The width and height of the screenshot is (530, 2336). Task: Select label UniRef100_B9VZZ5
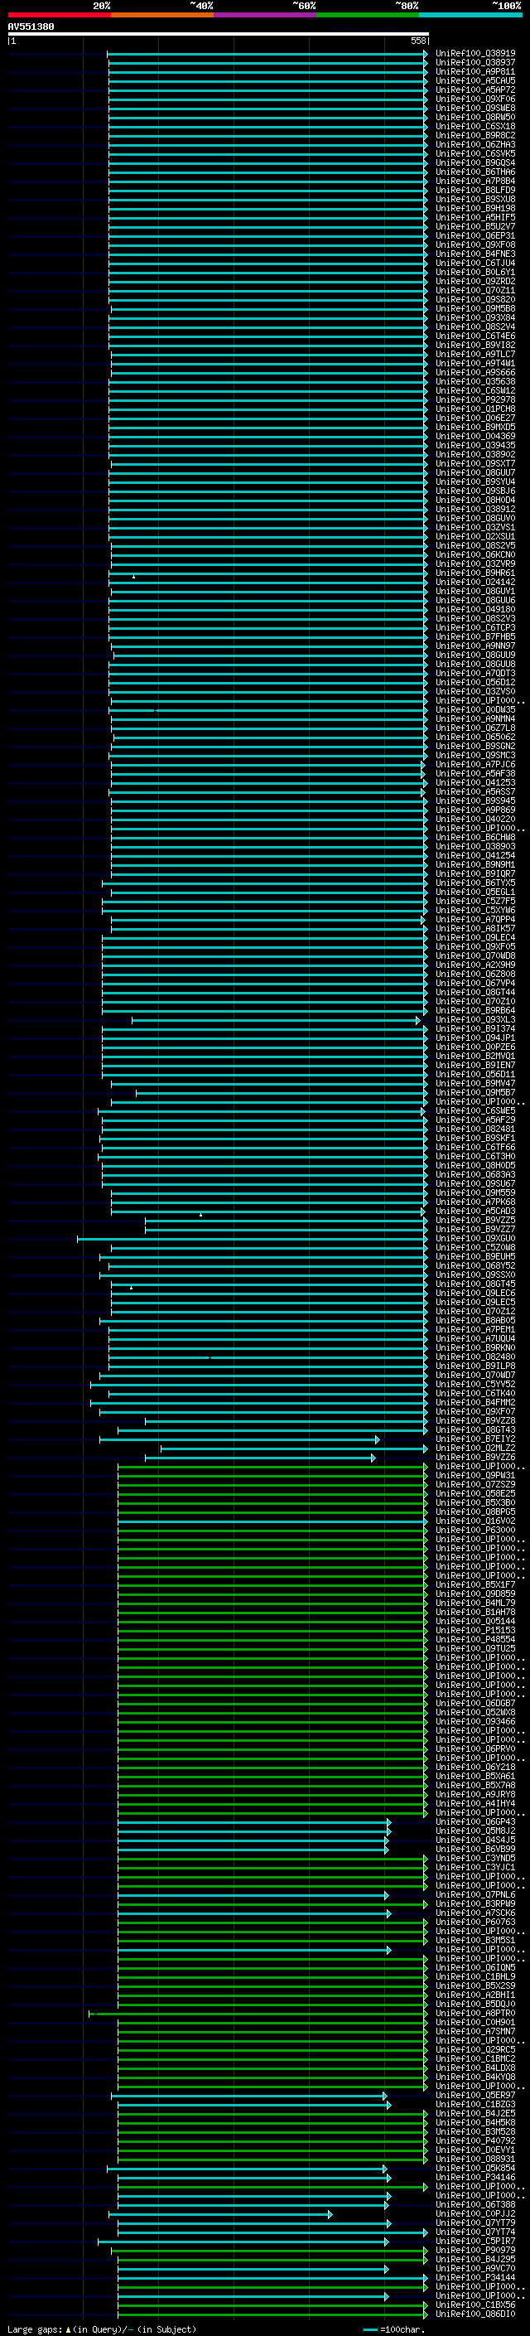tap(475, 1221)
